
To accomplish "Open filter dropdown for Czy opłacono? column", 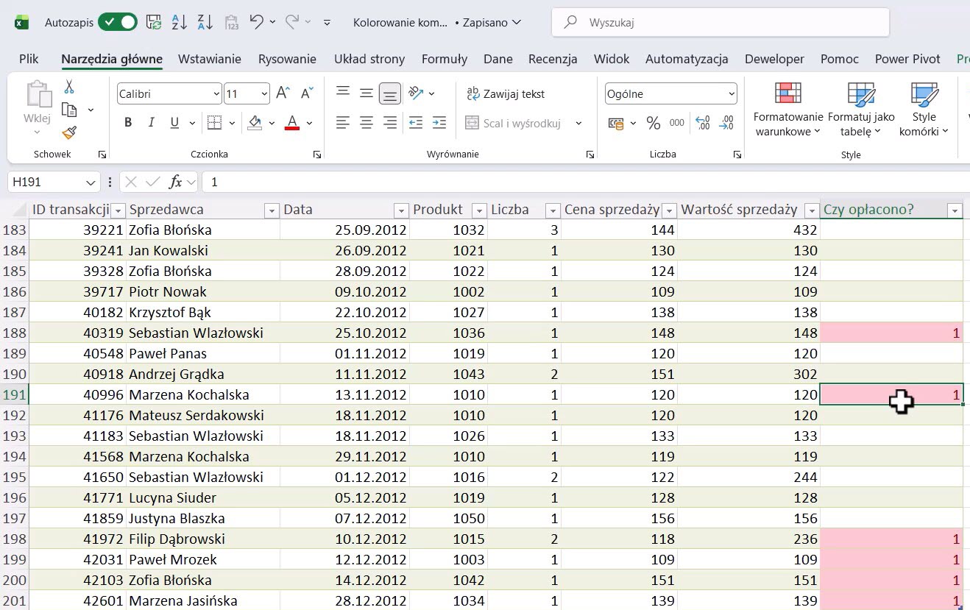I will point(955,210).
